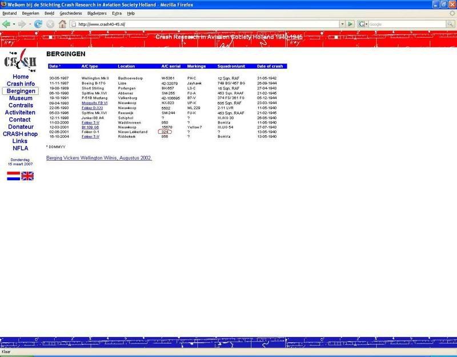Switch language using the British flag
Image resolution: width=457 pixels, height=357 pixels.
(27, 176)
